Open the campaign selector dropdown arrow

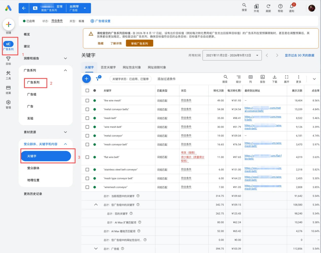[85, 8]
